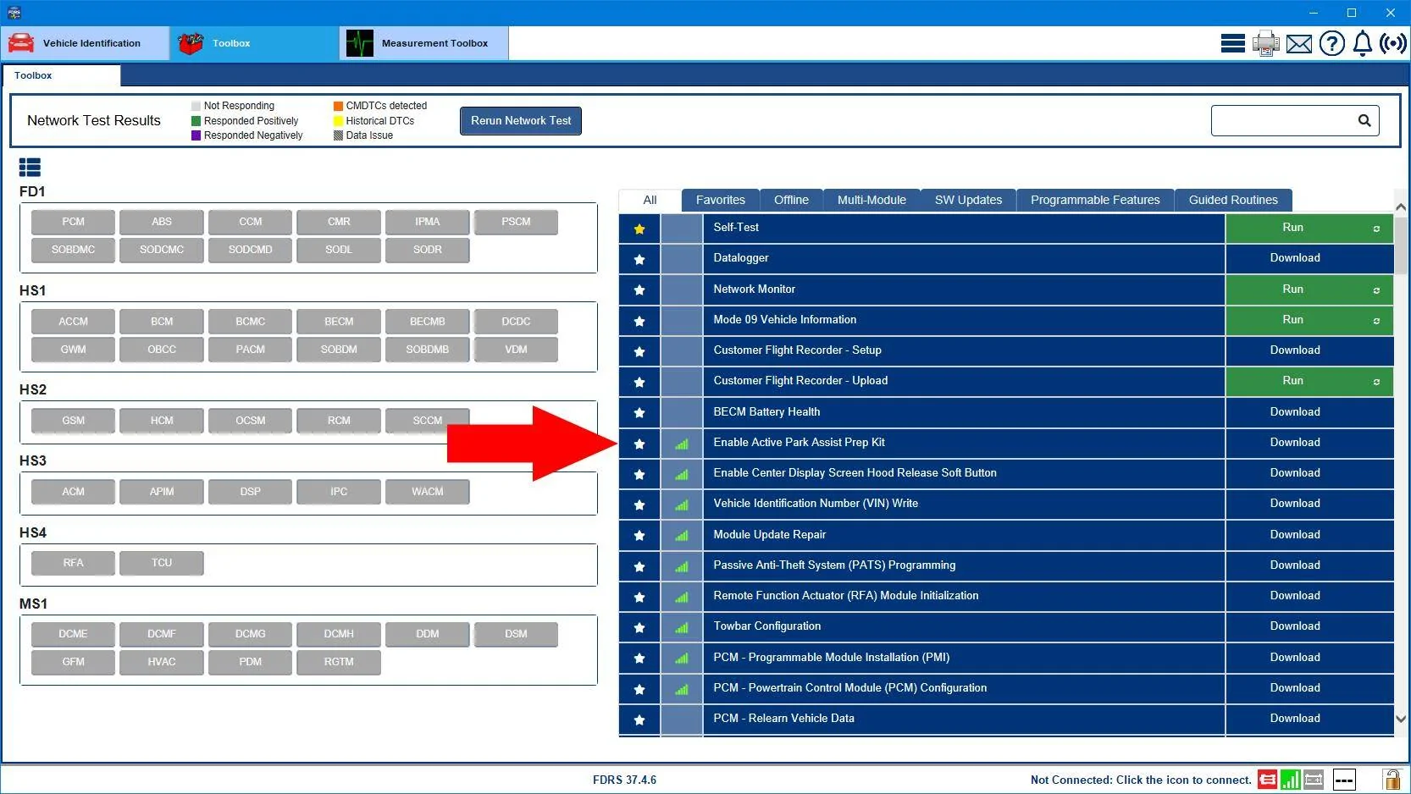Toggle favorite star for Module Update Repair
This screenshot has width=1411, height=794.
(639, 535)
